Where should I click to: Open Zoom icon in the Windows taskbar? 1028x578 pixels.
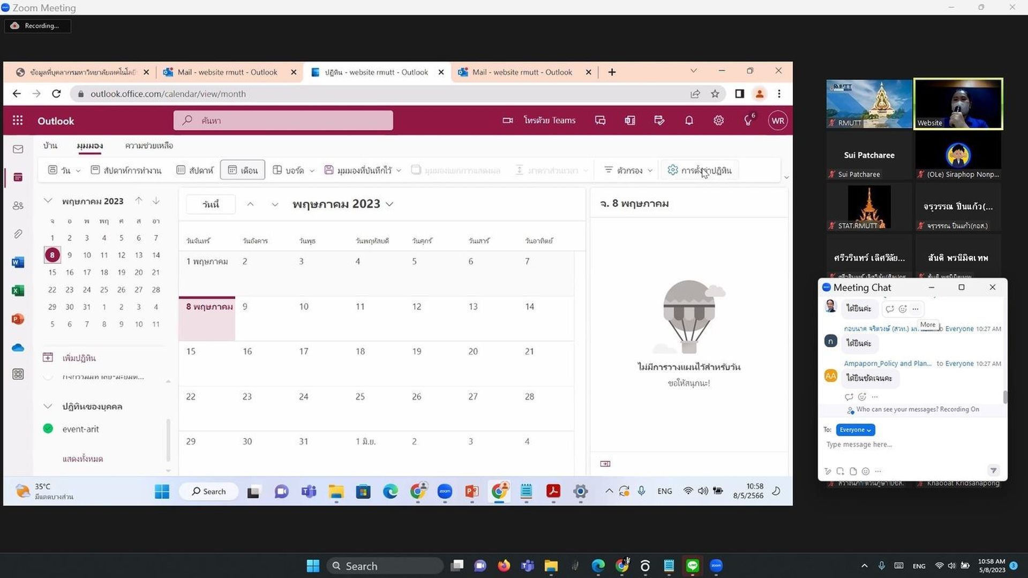tap(716, 566)
